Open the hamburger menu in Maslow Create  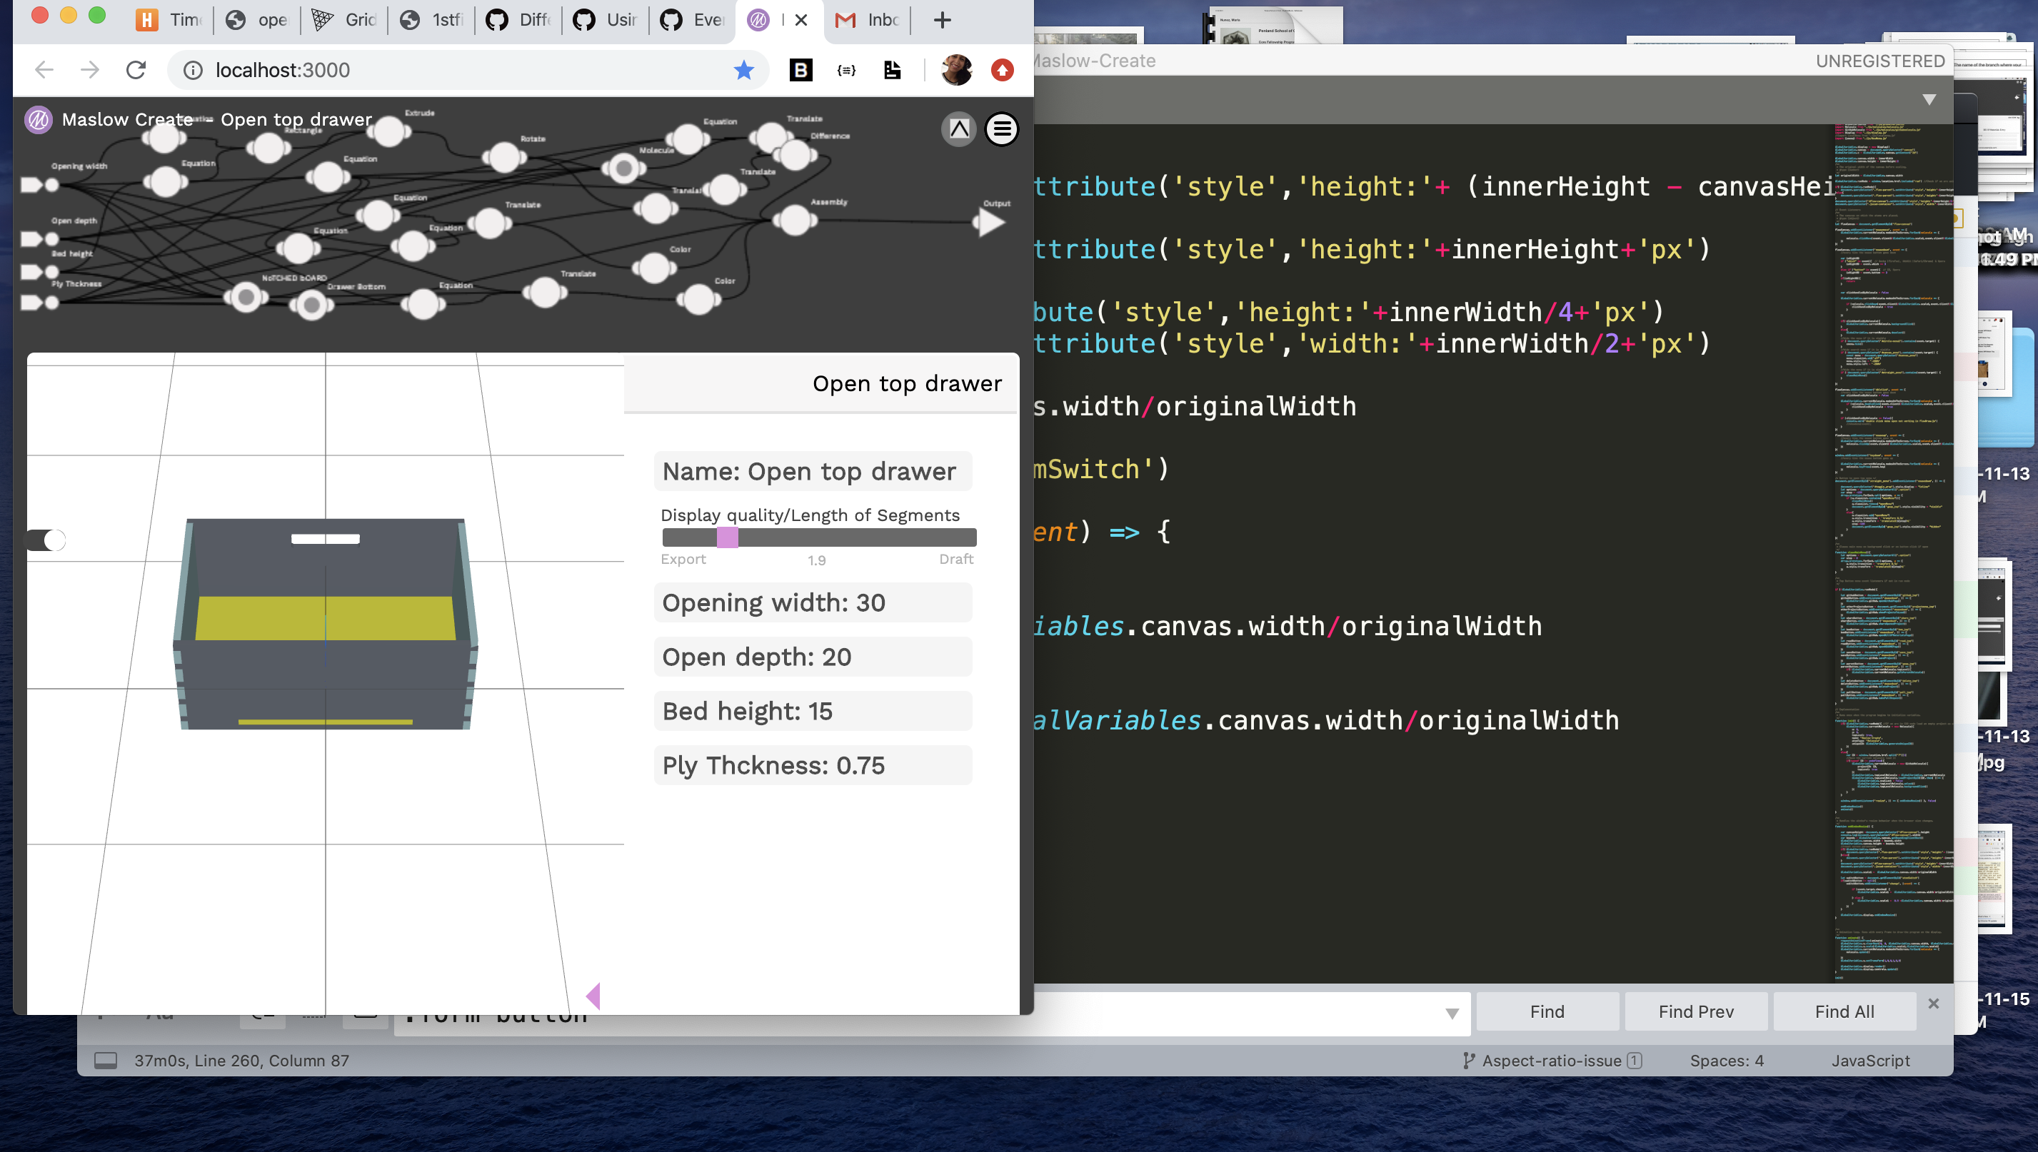1001,129
